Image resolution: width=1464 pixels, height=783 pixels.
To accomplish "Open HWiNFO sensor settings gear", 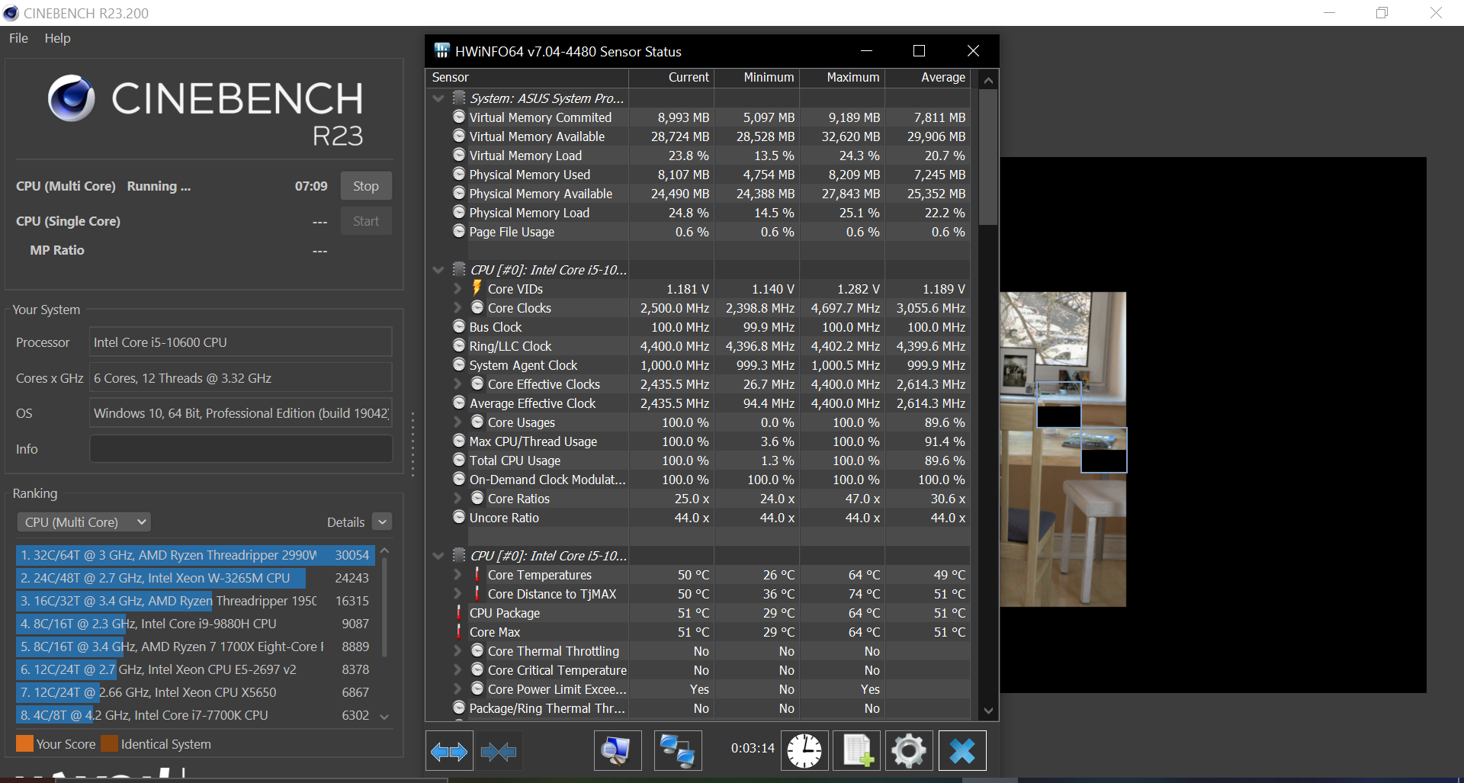I will [909, 751].
